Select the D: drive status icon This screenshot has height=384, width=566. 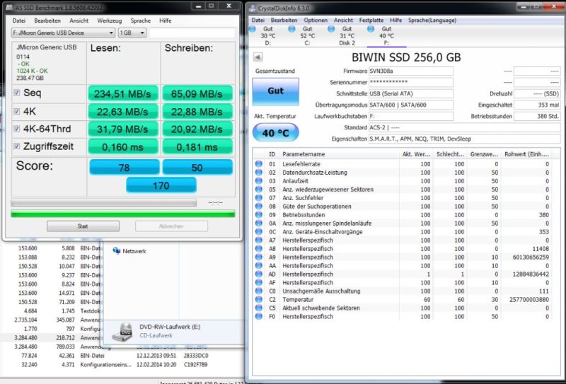253,29
